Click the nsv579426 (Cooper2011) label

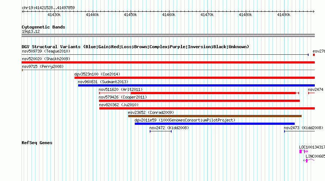123,97
